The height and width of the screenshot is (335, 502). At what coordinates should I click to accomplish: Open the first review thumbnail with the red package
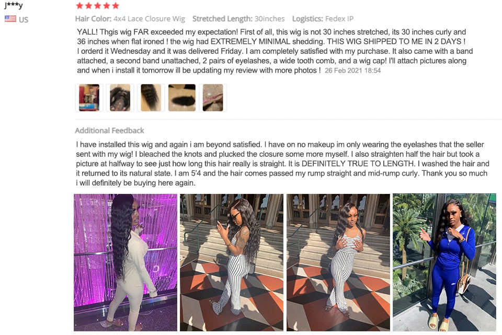click(x=89, y=98)
